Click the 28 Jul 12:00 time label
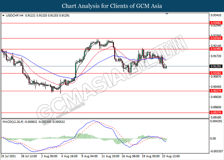The image size is (224, 160). pyautogui.click(x=29, y=156)
